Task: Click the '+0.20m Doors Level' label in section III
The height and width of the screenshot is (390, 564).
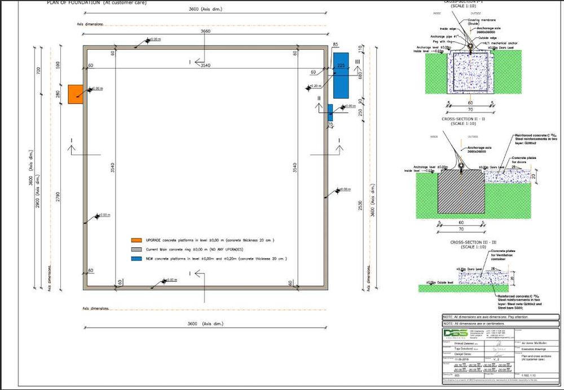Action: [x=469, y=269]
